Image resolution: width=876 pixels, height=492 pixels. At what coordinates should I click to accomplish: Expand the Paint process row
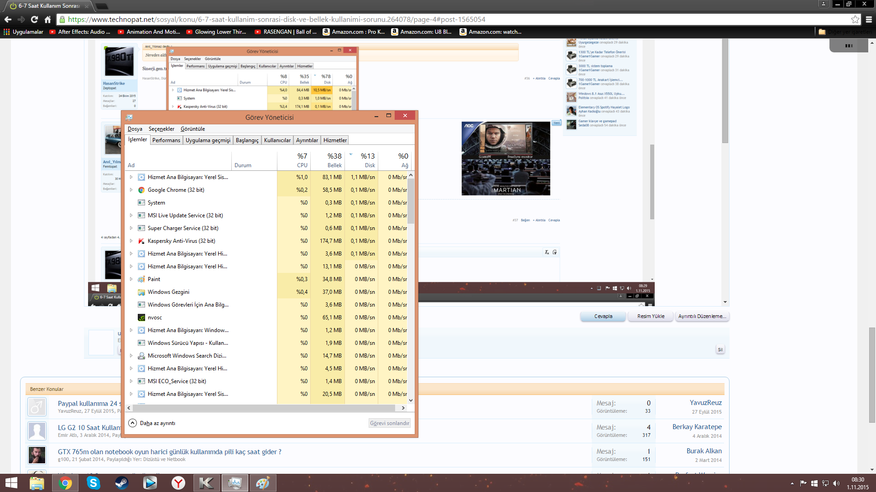131,279
